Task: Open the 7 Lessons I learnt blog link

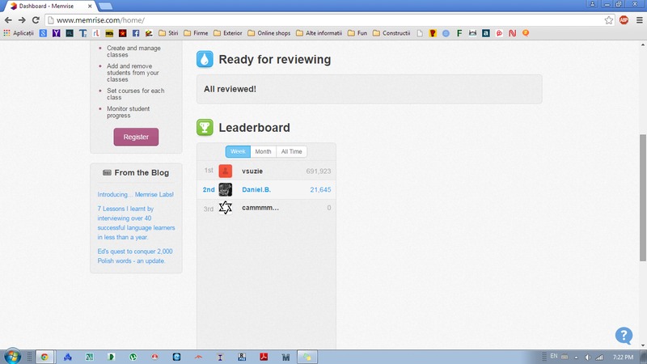Action: tap(136, 223)
